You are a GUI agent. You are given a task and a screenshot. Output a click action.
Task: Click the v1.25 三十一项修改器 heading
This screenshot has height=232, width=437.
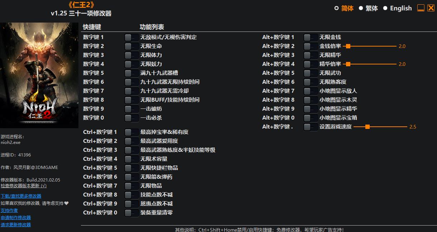click(x=81, y=14)
